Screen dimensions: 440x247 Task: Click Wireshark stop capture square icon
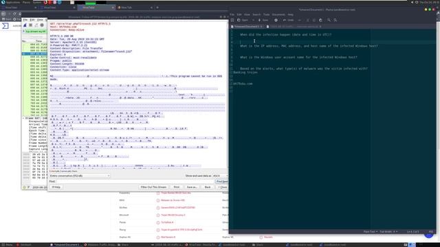click(30, 25)
